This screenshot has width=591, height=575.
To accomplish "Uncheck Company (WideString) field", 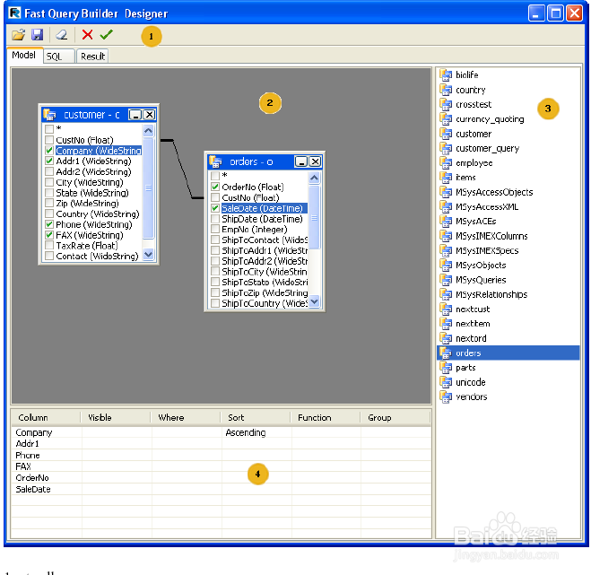I will 49,151.
